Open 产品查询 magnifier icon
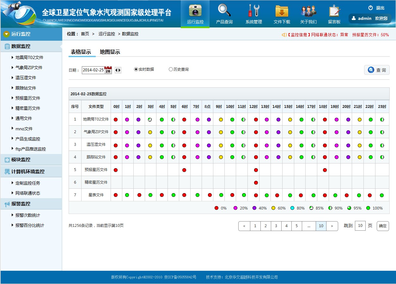Image resolution: width=396 pixels, height=284 pixels. point(224,10)
